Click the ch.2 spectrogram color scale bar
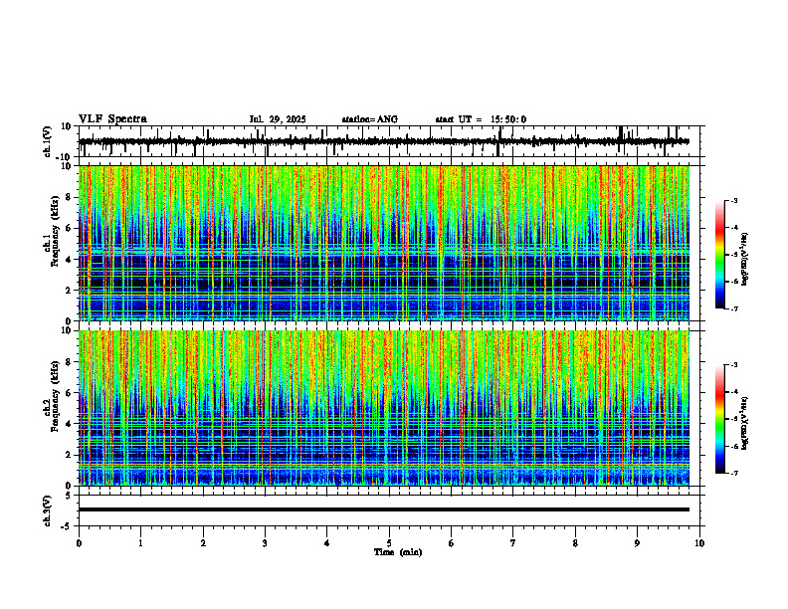Screen dimensions: 788x609 (719, 419)
